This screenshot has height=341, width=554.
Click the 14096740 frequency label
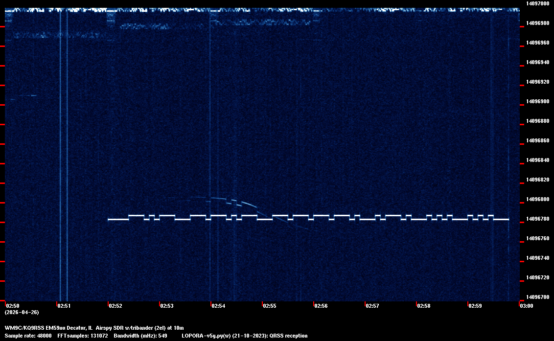538,258
